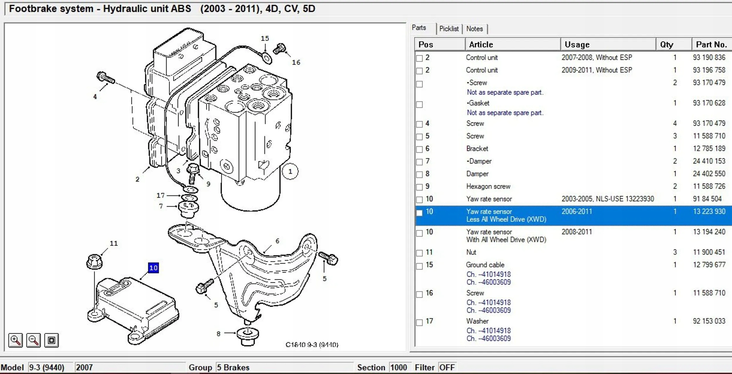Screen dimensions: 732x374
Task: Click position 15 ground cable label
Action: tap(265, 38)
